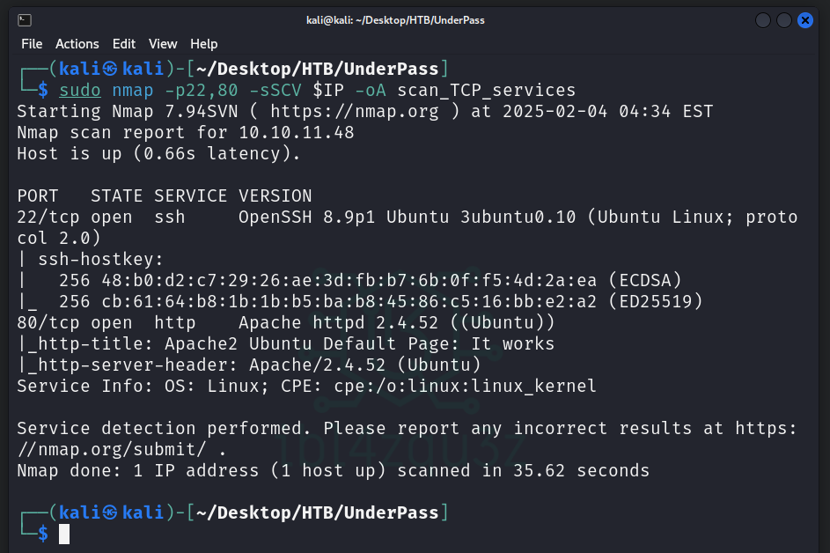Click the window title kali@kali: ~/Desktop/HTB/UnderPass

tap(414, 20)
